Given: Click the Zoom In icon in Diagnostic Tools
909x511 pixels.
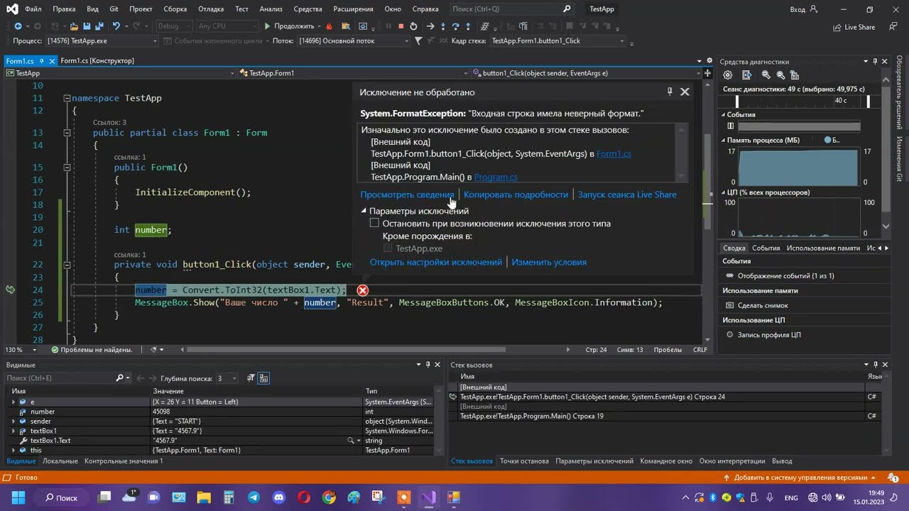Looking at the screenshot, I should [x=766, y=75].
